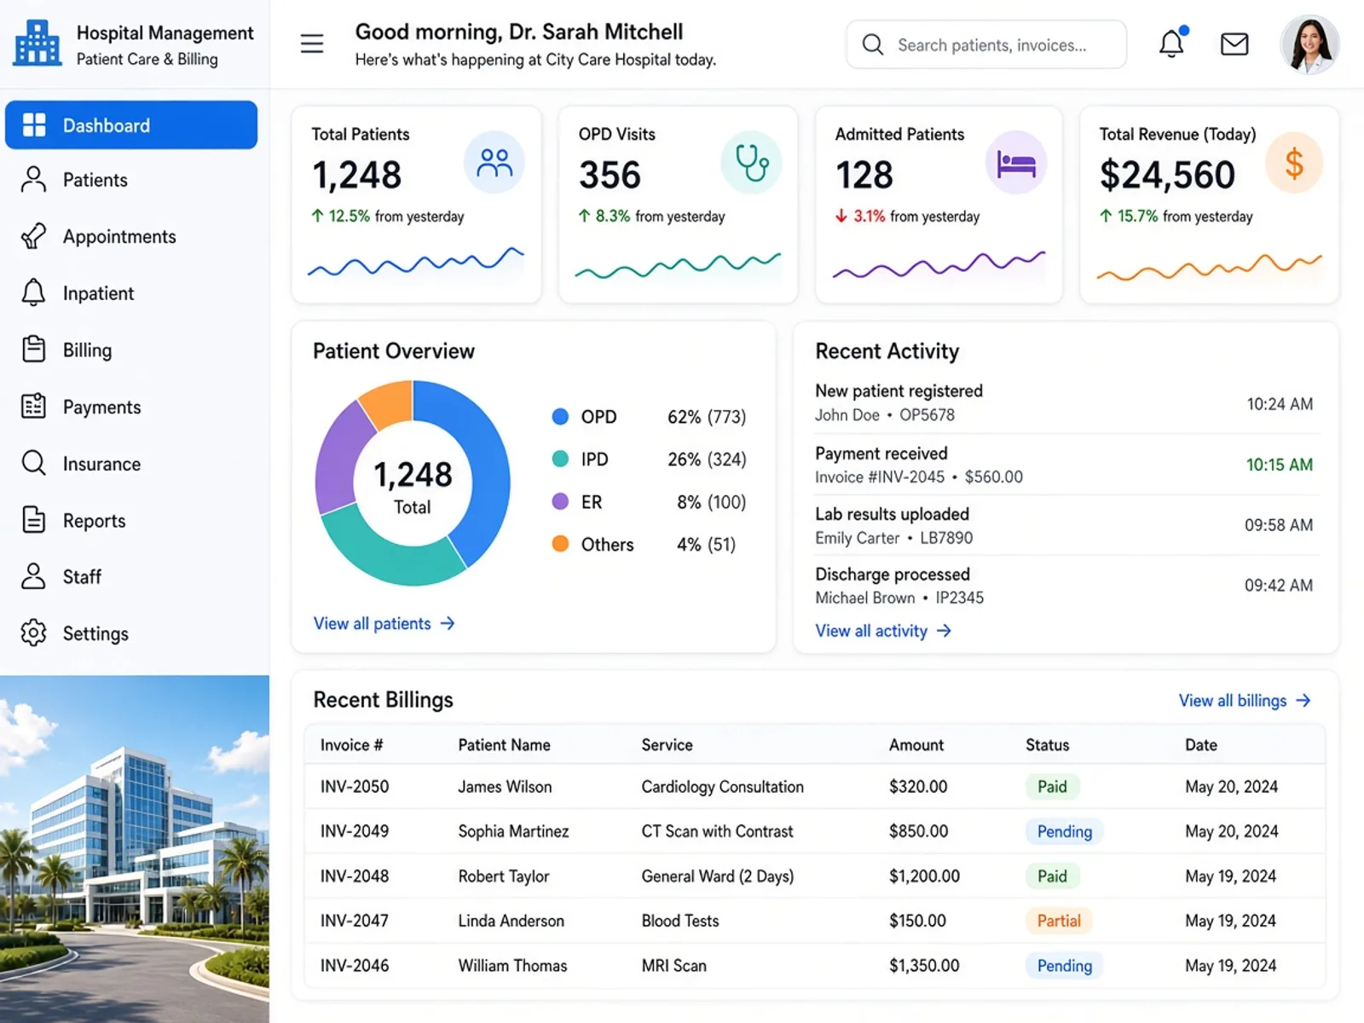Click the Settings gear icon in sidebar

coord(33,633)
